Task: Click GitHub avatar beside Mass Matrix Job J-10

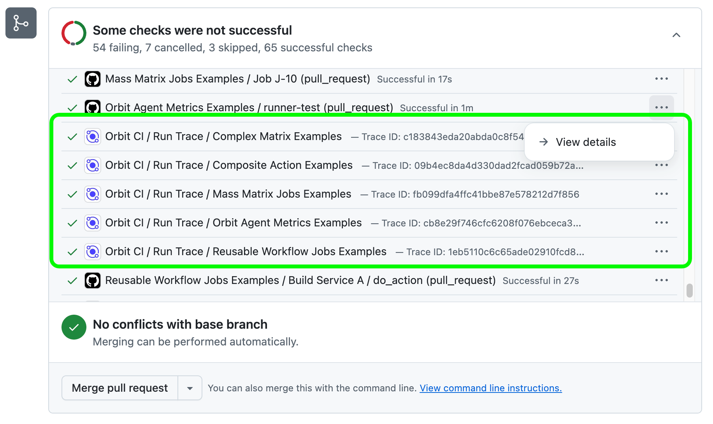Action: (93, 79)
